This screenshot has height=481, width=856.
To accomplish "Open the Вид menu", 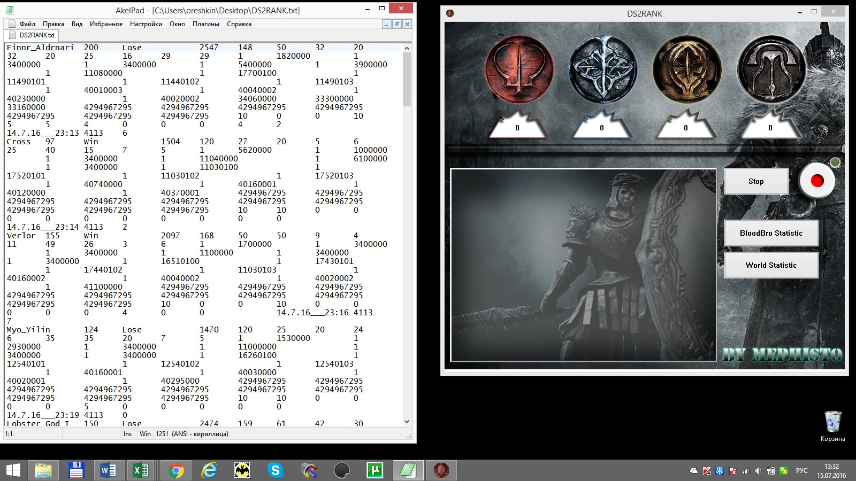I will (x=77, y=24).
